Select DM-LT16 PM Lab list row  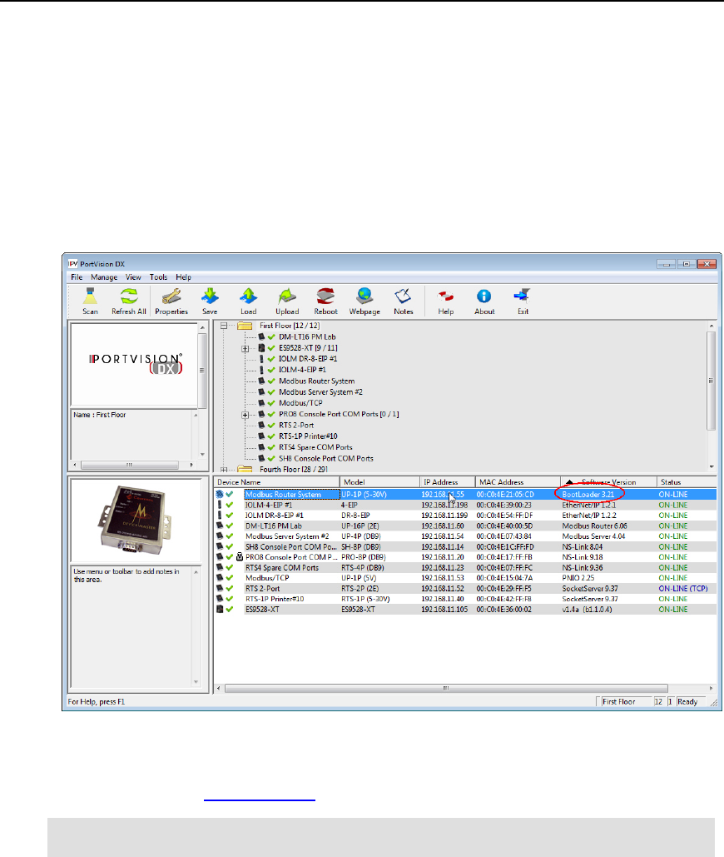[x=465, y=526]
